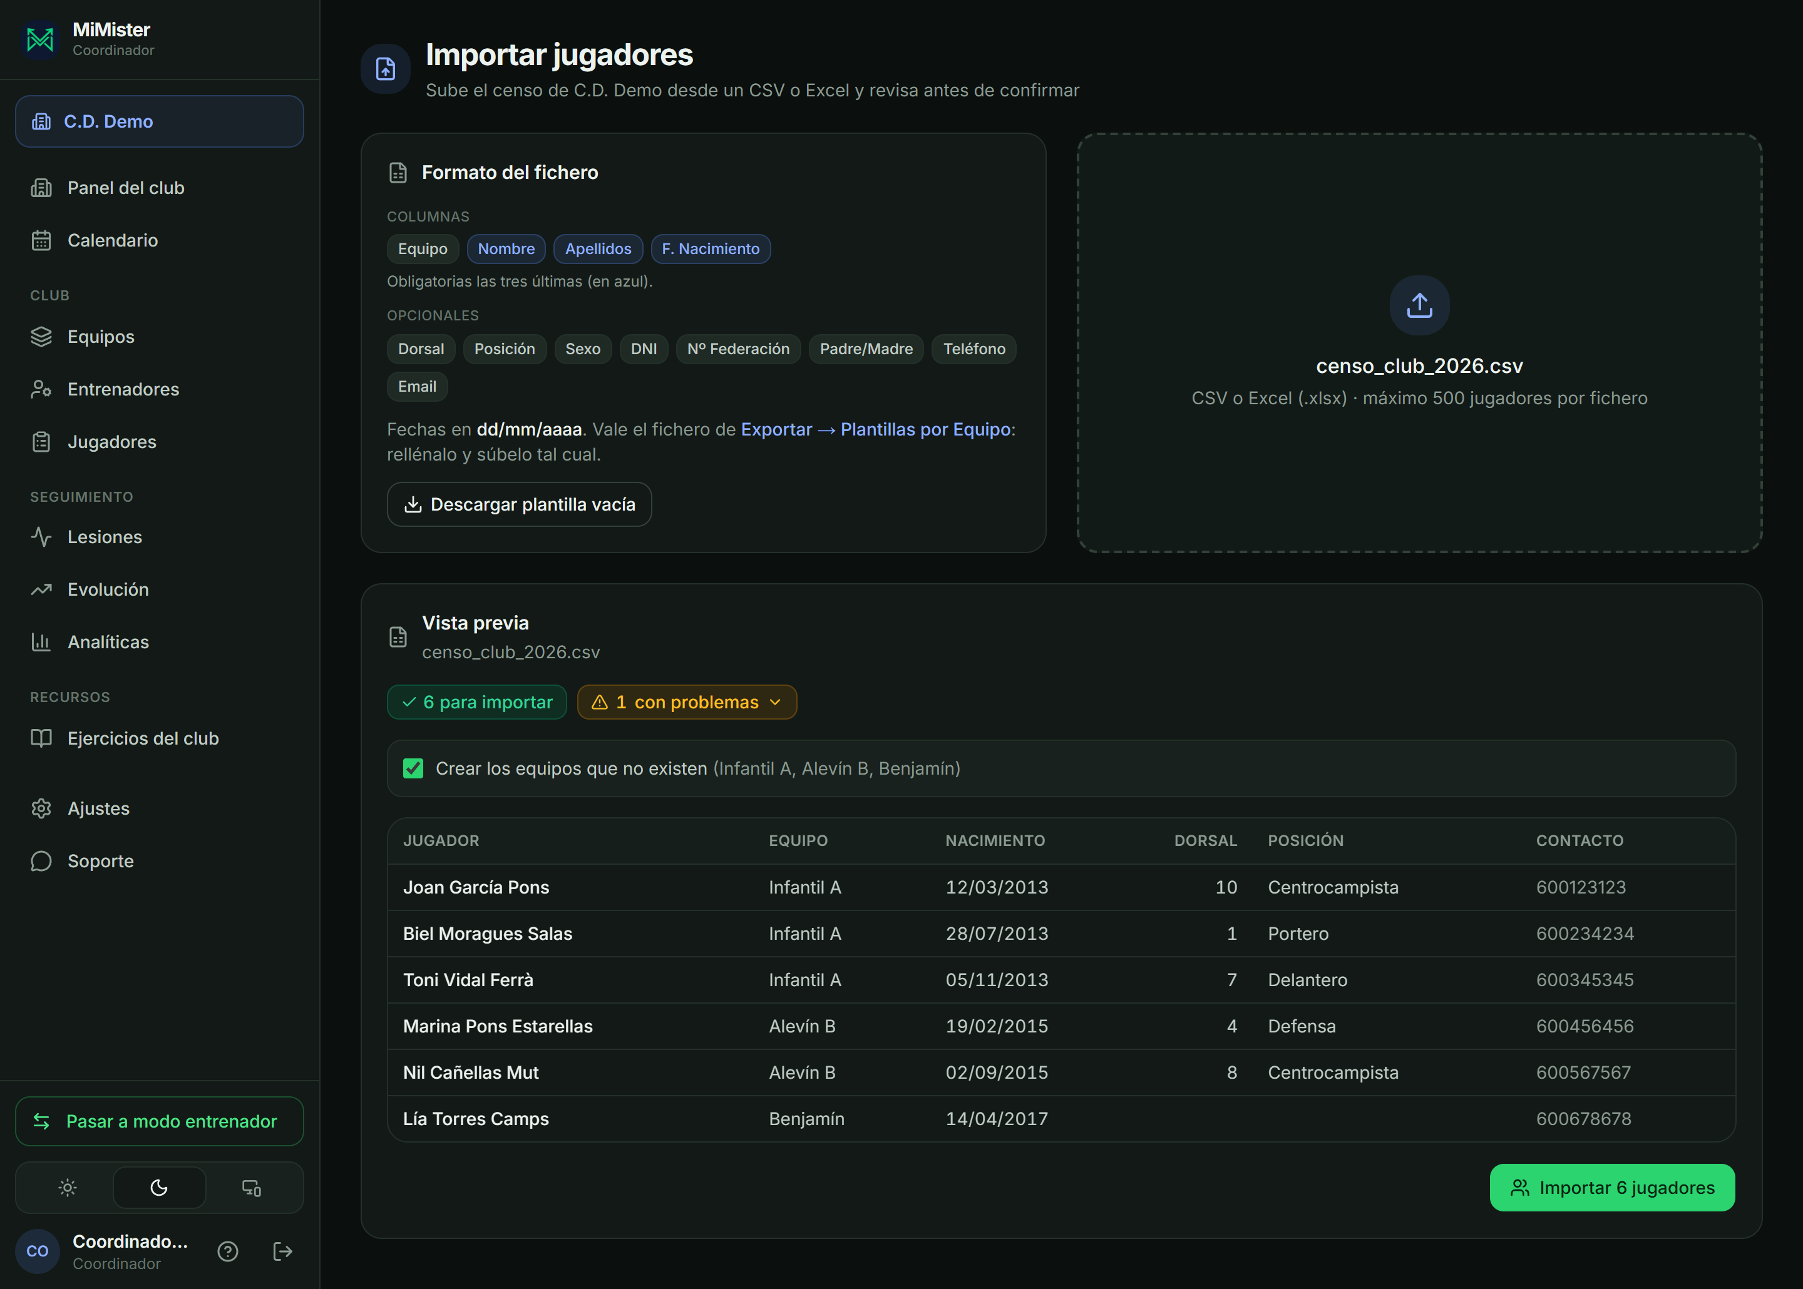Switch to light theme sun toggle
Viewport: 1803px width, 1289px height.
68,1188
